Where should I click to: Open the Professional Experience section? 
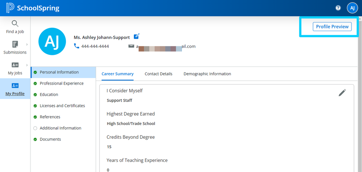click(62, 83)
